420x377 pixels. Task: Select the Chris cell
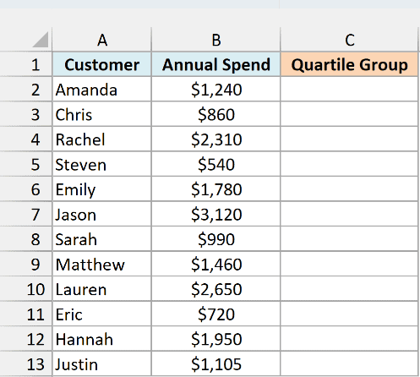pyautogui.click(x=101, y=114)
